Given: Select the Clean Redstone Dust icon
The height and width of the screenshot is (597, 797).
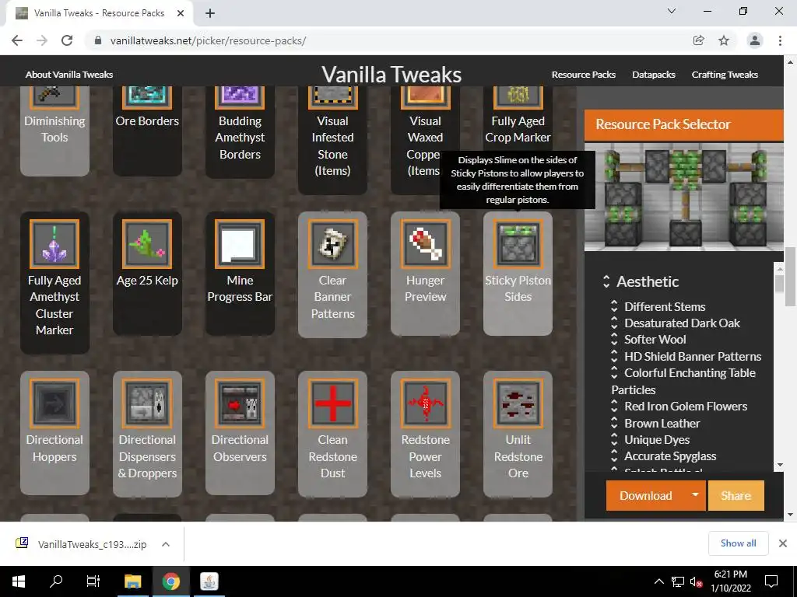Looking at the screenshot, I should [332, 403].
